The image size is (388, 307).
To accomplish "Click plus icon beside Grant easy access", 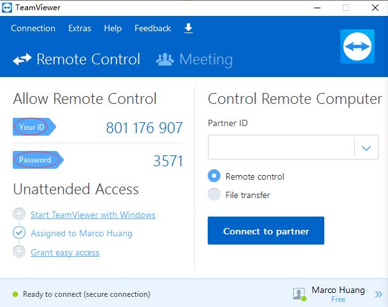I will point(19,252).
